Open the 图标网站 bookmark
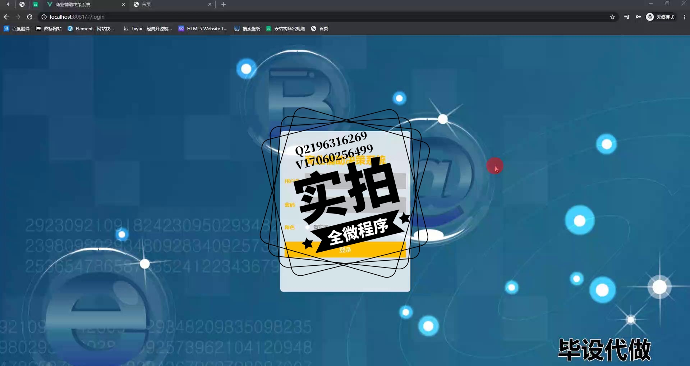The image size is (690, 366). pyautogui.click(x=49, y=28)
